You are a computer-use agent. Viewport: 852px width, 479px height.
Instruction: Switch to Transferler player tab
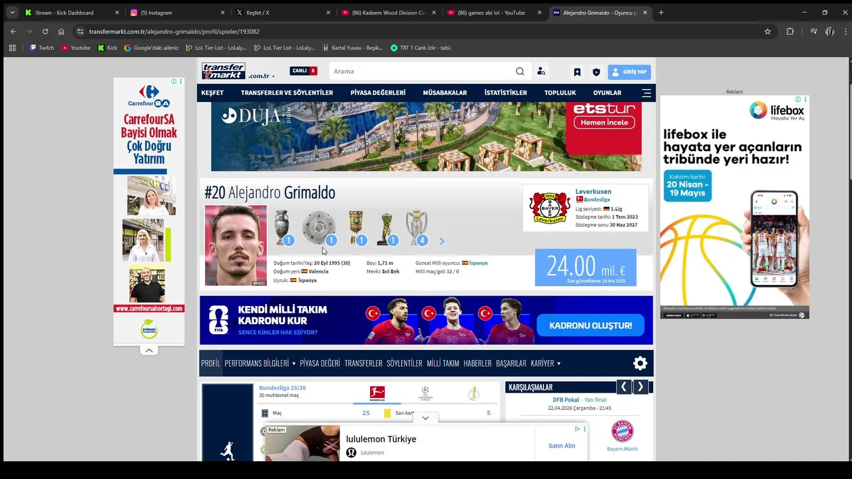(363, 363)
